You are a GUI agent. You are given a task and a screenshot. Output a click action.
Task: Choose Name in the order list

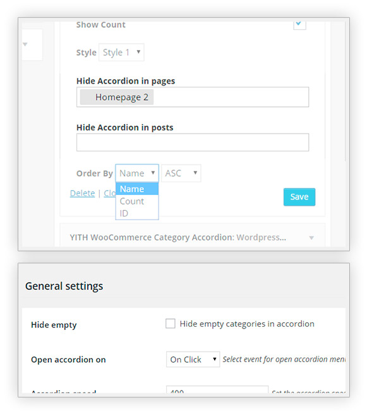137,189
